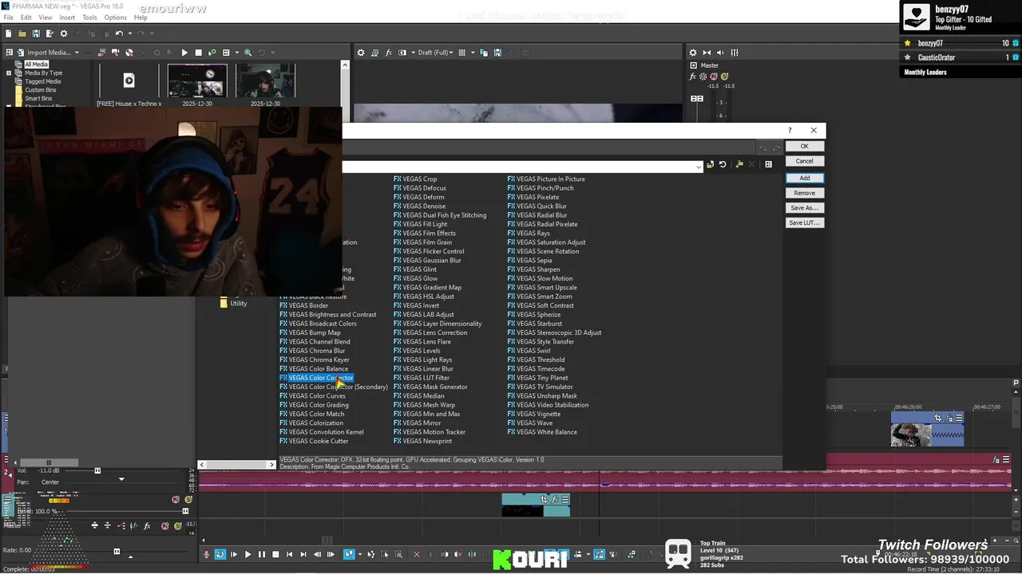Adjust audio track Vol slider at -11.0 dB
The height and width of the screenshot is (574, 1022).
97,470
